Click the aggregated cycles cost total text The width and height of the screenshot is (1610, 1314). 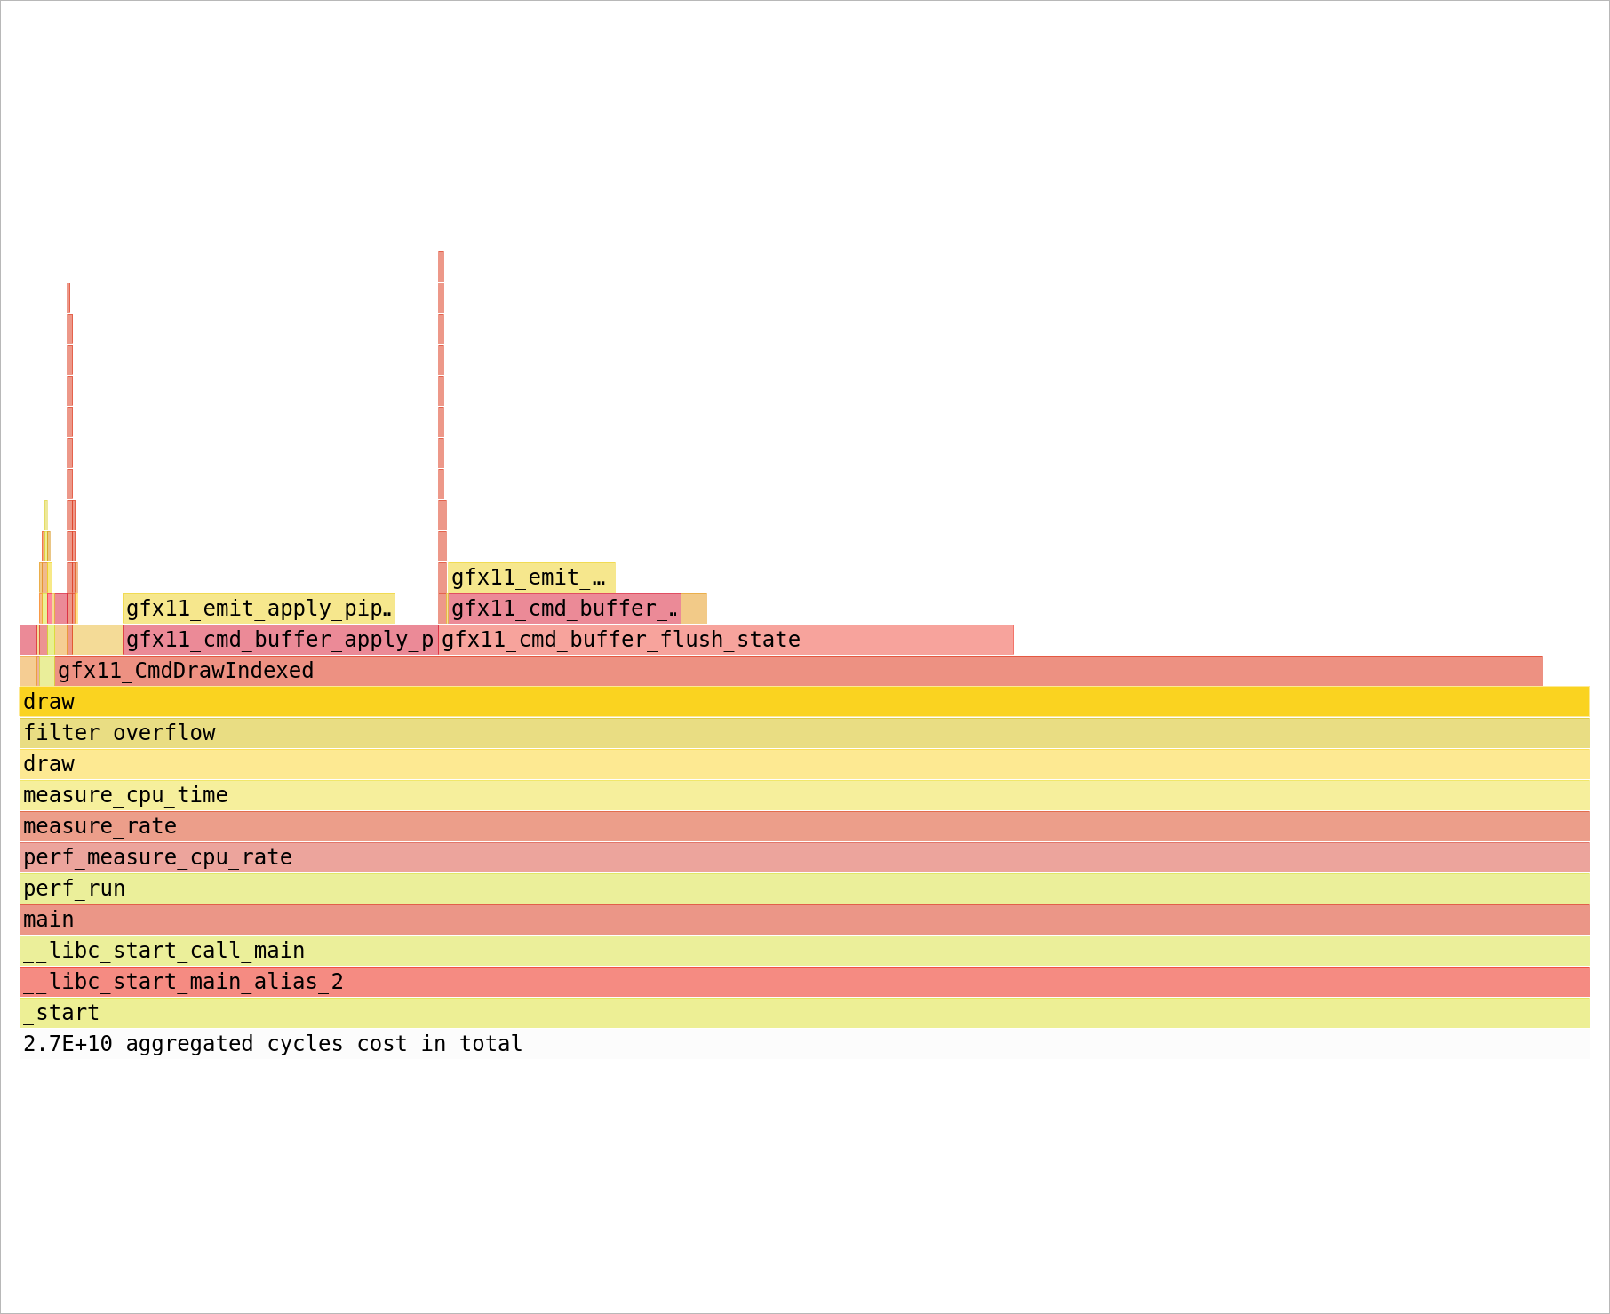[272, 1044]
